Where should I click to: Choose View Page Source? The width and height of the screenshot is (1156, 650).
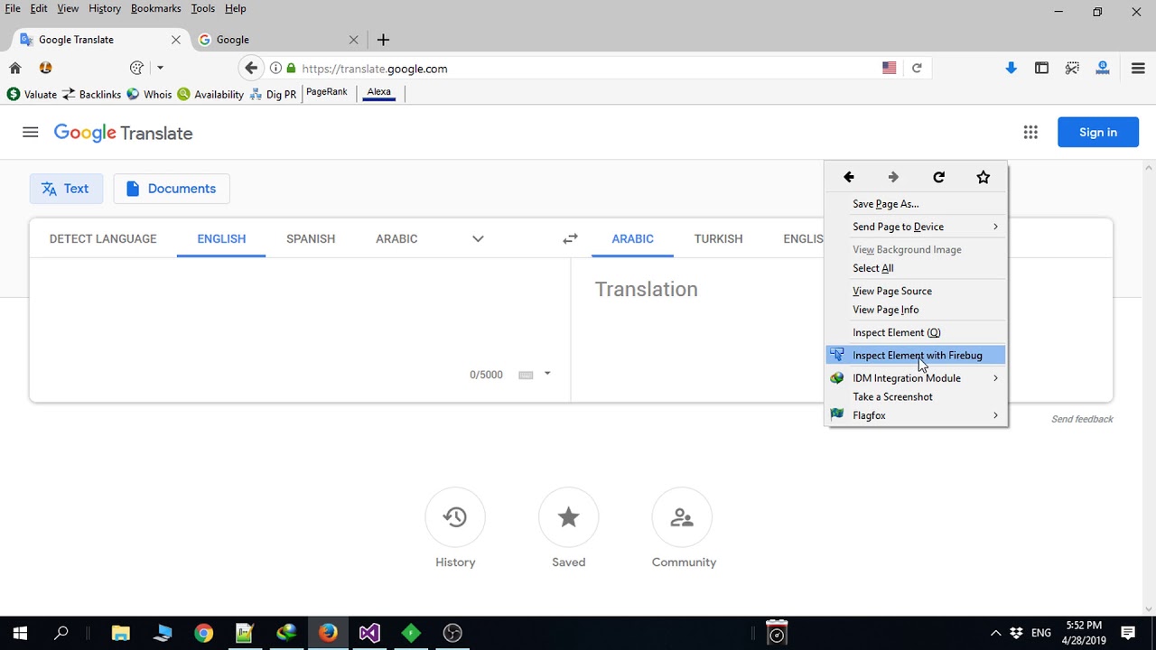(x=917, y=291)
